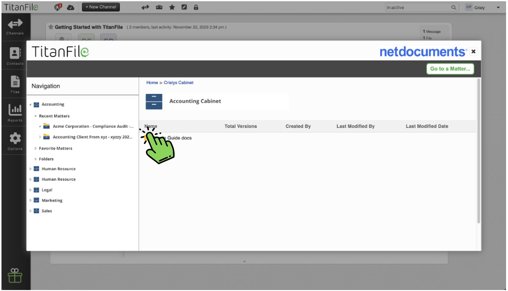Collapse the Acme Corporation matter node
The width and height of the screenshot is (508, 291).
(40, 126)
